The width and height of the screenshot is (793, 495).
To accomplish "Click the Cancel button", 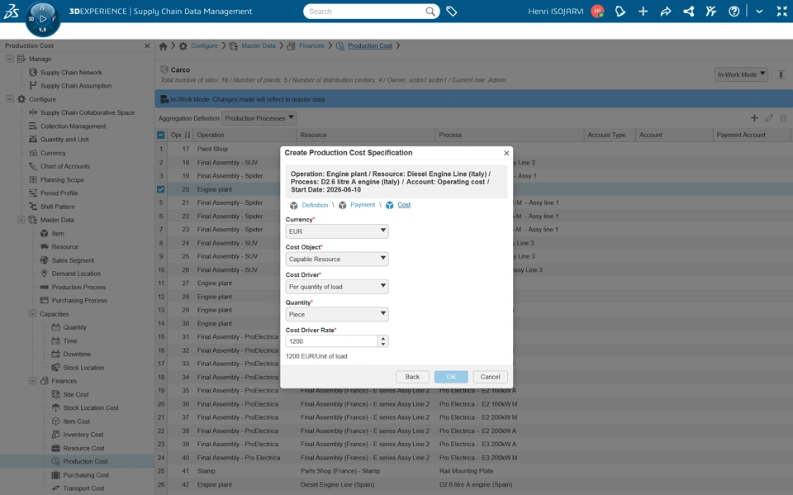I will coord(490,377).
